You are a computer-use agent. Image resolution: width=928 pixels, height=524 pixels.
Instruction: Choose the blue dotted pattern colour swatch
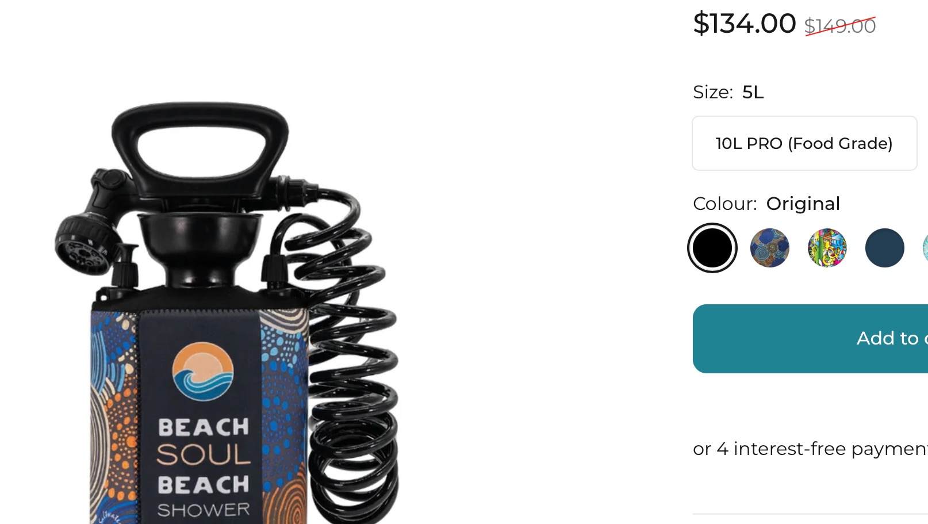769,248
